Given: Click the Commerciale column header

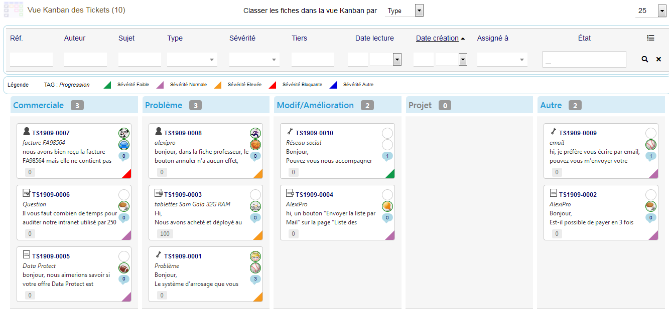Looking at the screenshot, I should [x=39, y=105].
